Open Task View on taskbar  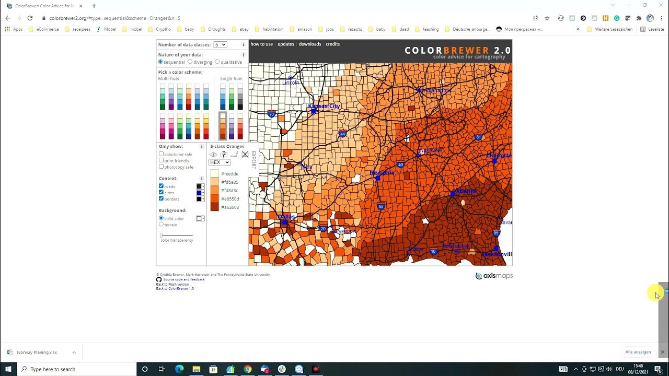162,369
